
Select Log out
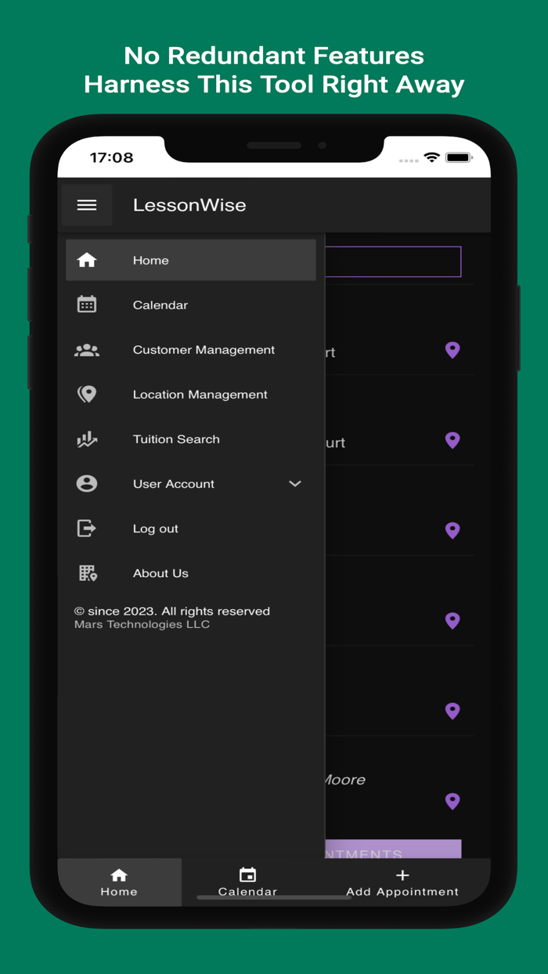tap(191, 528)
